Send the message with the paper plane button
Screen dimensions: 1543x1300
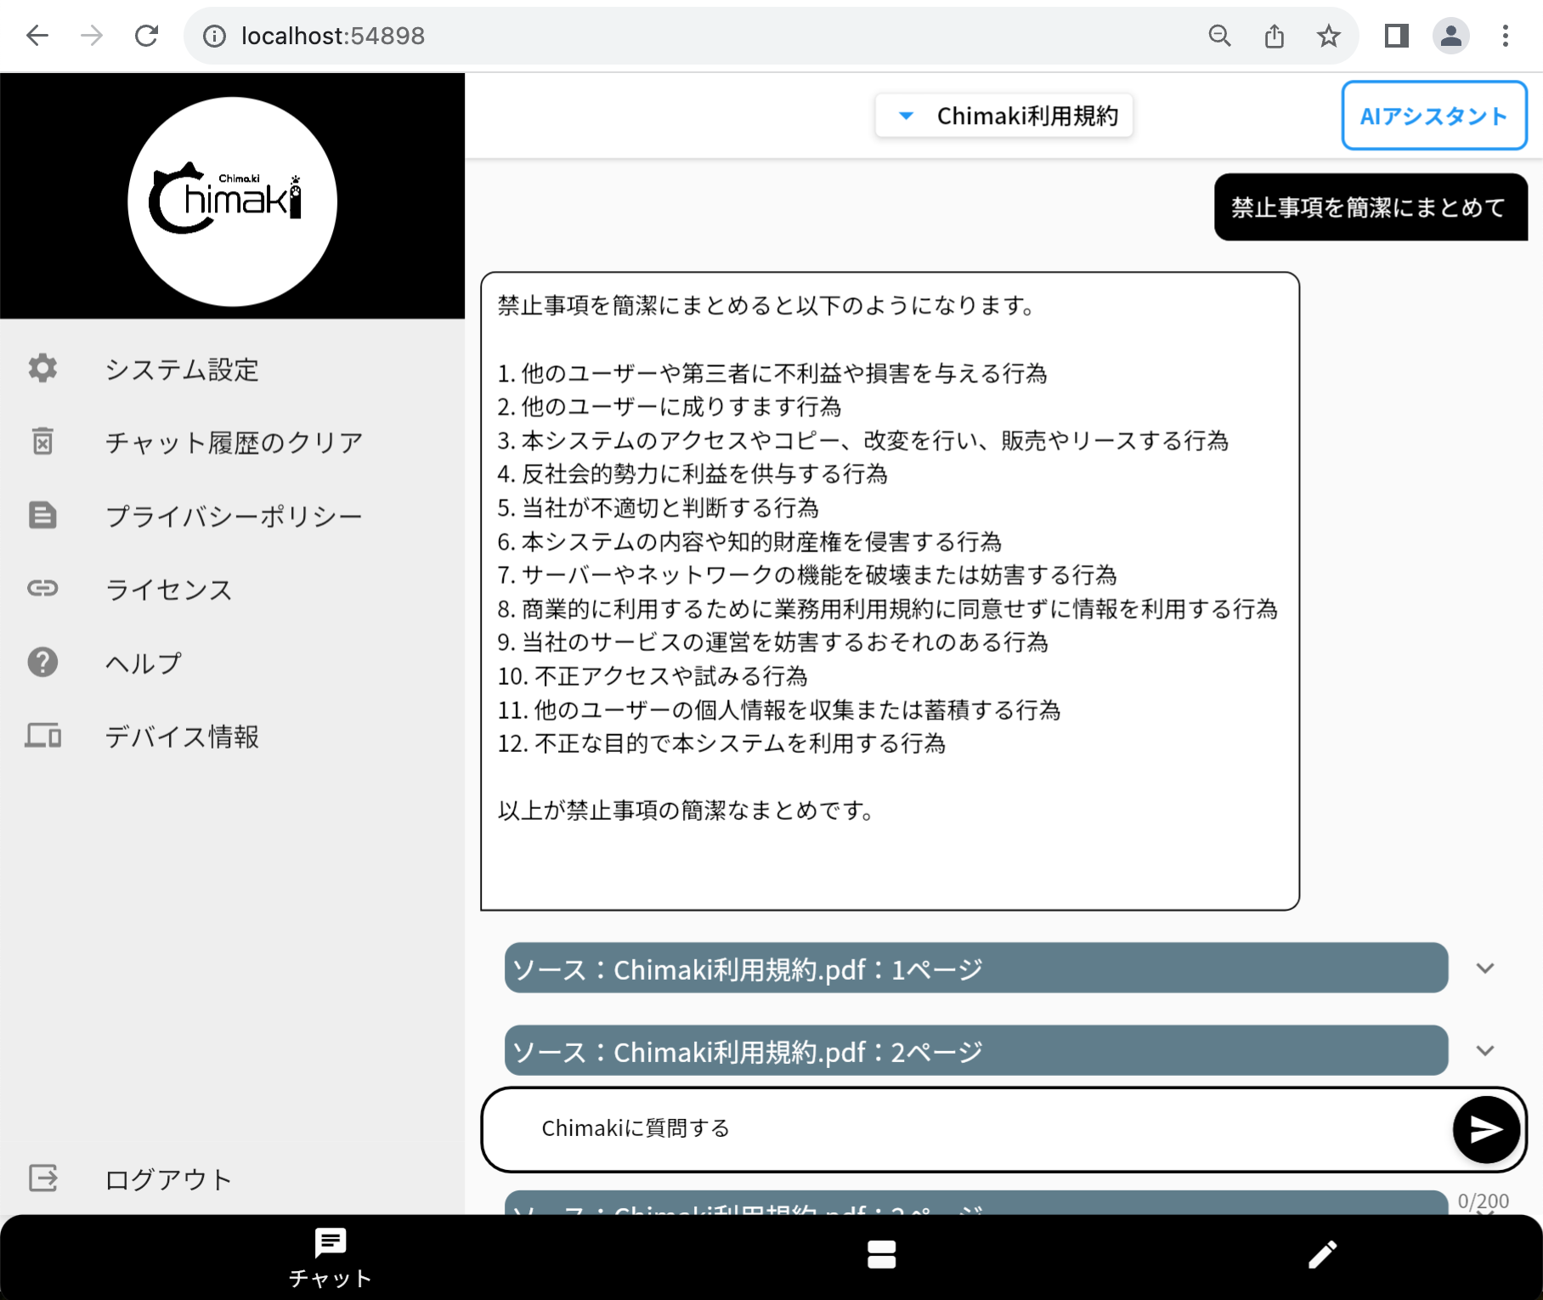point(1486,1129)
